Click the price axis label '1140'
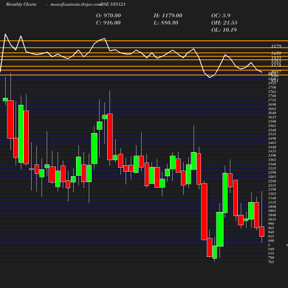The image size is (288, 288). click(272, 198)
